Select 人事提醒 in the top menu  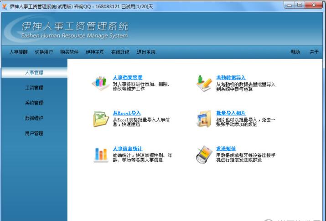(x=19, y=52)
